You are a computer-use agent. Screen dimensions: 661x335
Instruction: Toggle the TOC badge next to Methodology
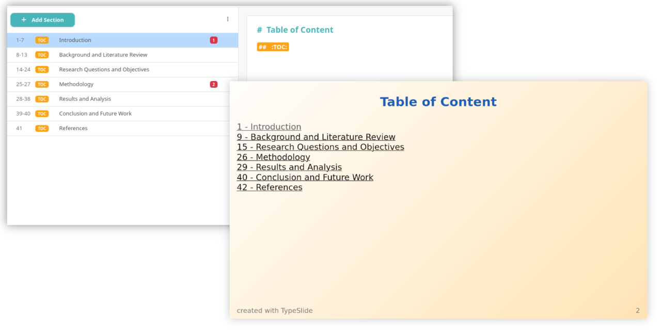pos(42,84)
